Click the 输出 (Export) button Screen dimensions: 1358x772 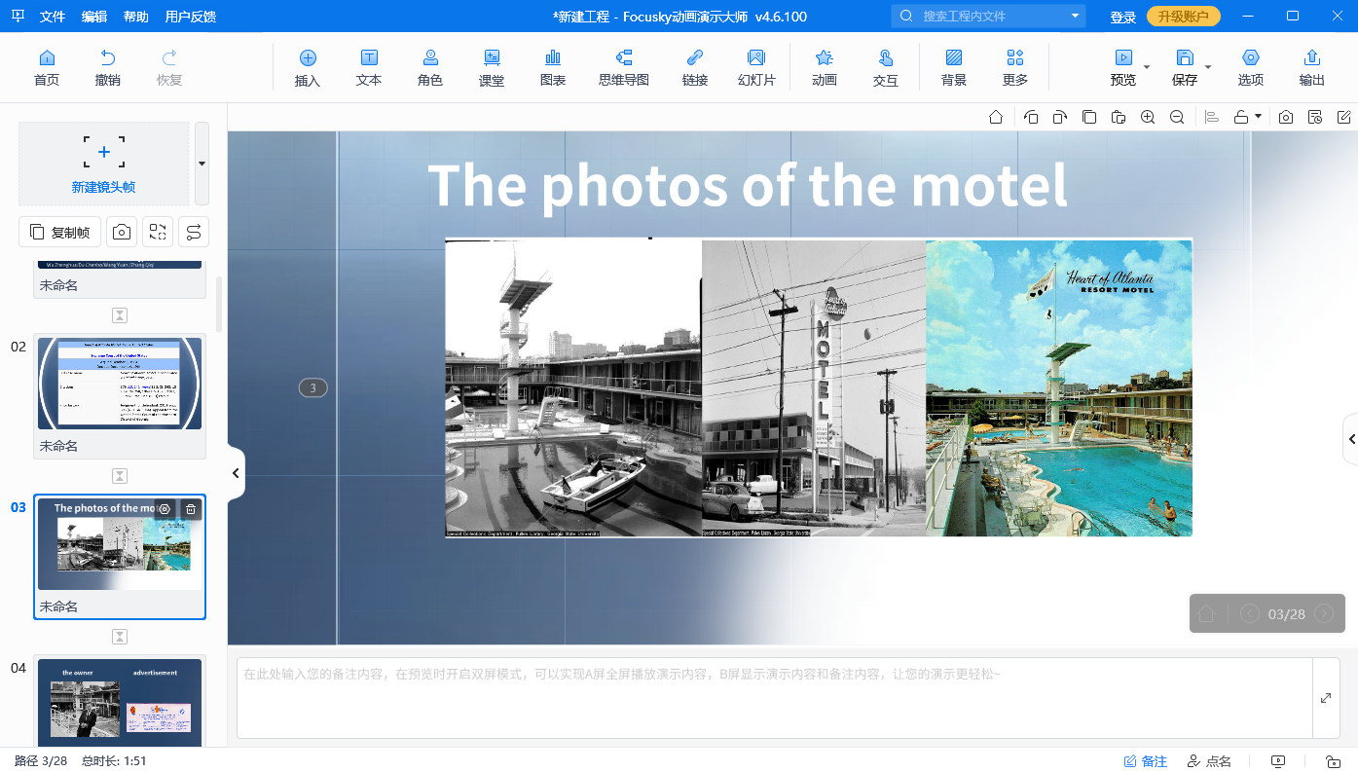click(1312, 68)
